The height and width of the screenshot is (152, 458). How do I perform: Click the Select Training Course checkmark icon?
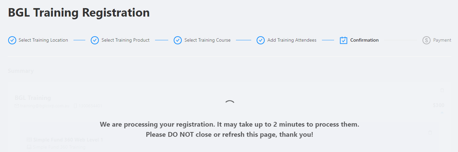click(178, 40)
